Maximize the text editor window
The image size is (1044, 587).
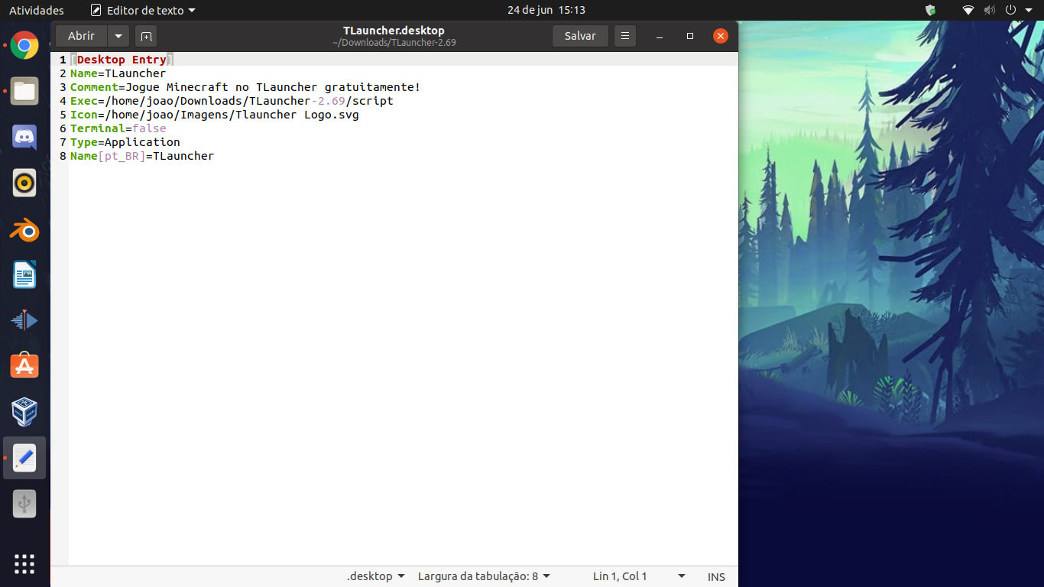pos(690,36)
